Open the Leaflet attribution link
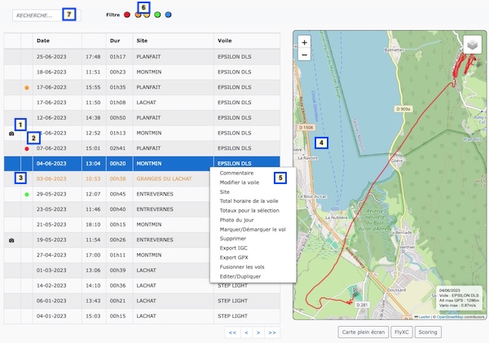This screenshot has width=489, height=343. (x=424, y=317)
